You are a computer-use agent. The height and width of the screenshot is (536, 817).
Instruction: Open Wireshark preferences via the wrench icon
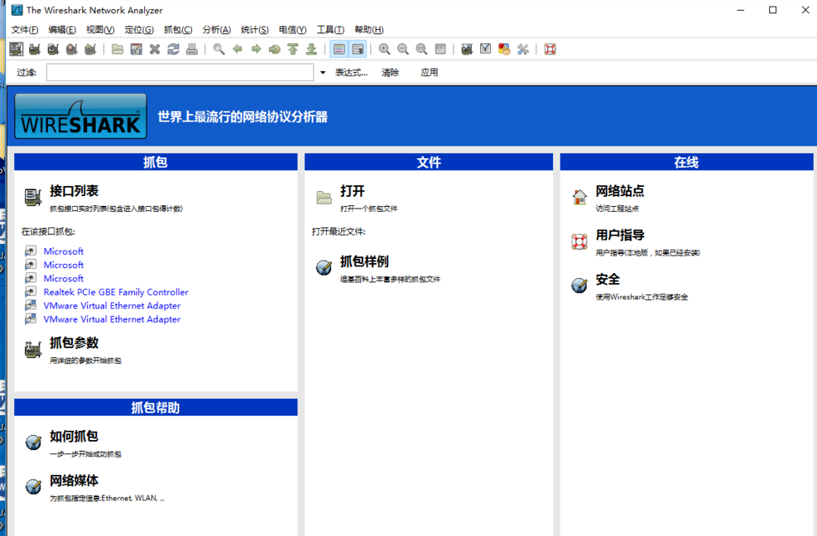[523, 49]
